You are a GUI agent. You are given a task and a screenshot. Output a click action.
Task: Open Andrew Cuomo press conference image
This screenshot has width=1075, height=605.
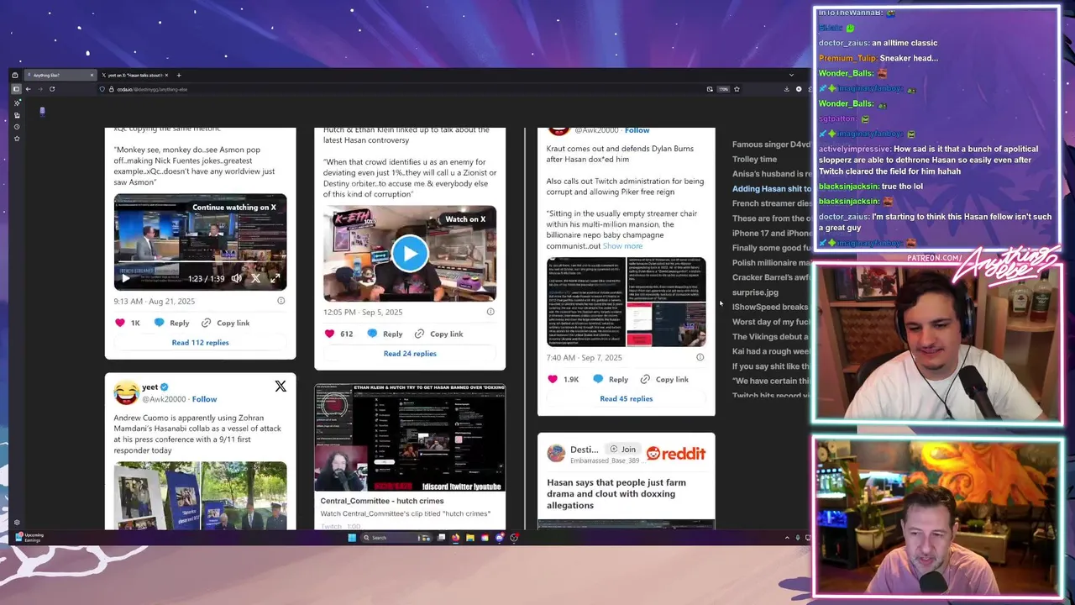click(200, 496)
